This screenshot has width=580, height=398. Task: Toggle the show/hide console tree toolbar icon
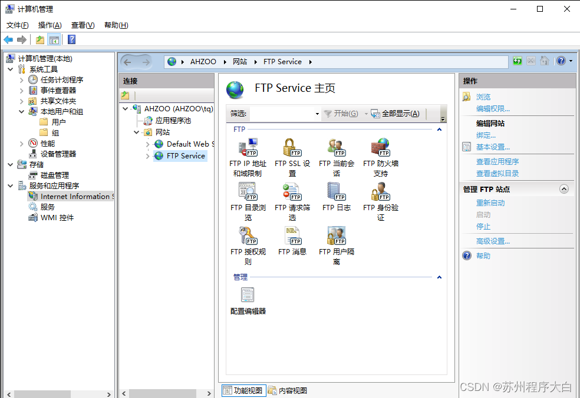coord(54,39)
